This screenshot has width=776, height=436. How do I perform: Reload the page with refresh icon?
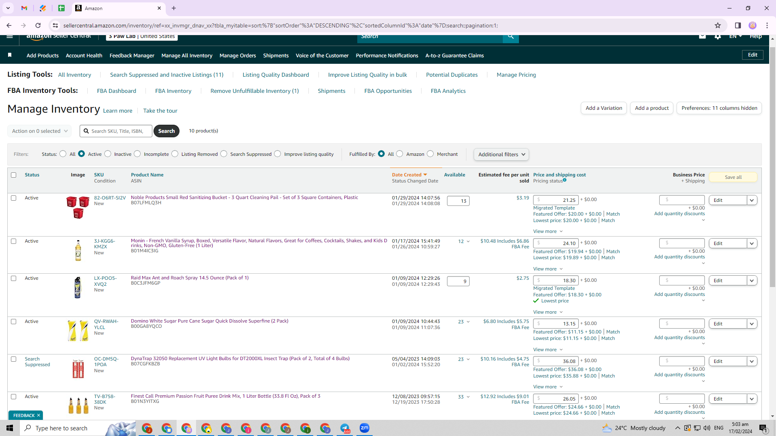38,25
